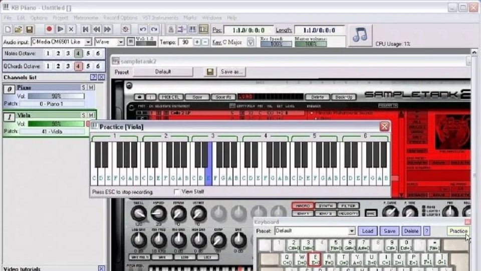The width and height of the screenshot is (481, 271).
Task: Play the song with the play button
Action: point(60,29)
